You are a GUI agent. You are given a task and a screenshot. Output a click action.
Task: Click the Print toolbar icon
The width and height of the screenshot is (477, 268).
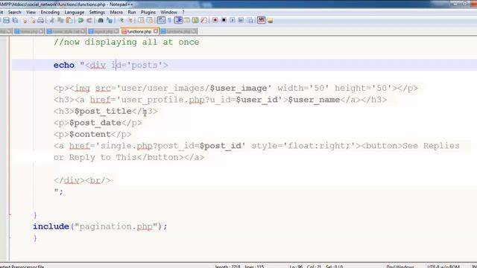tap(40, 20)
